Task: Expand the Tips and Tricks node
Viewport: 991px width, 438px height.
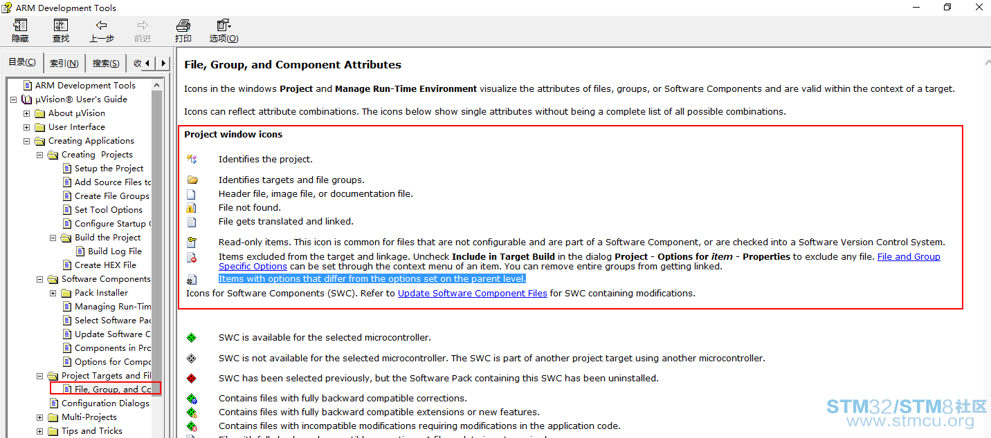Action: pyautogui.click(x=40, y=431)
